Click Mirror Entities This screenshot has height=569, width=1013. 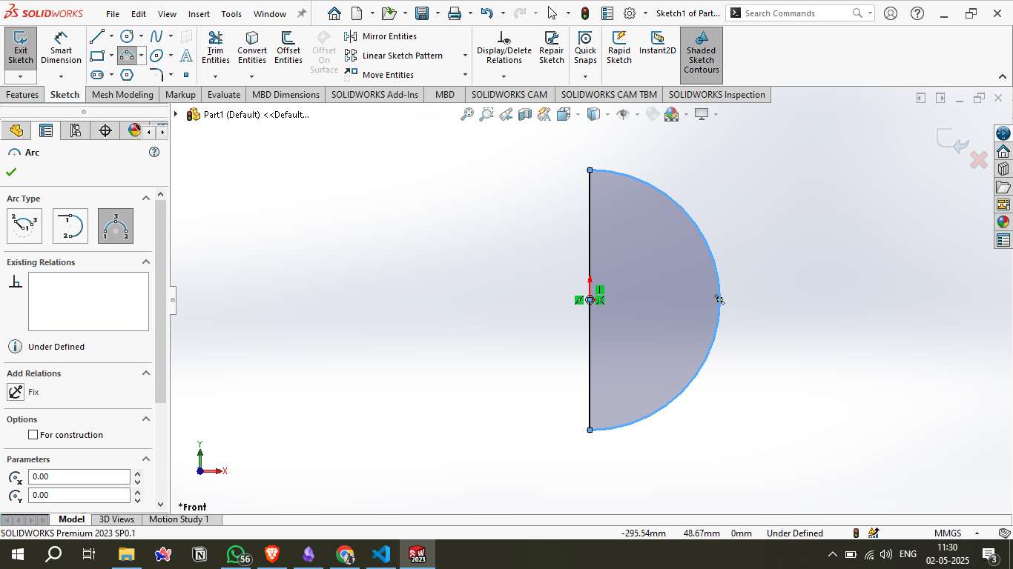[381, 36]
